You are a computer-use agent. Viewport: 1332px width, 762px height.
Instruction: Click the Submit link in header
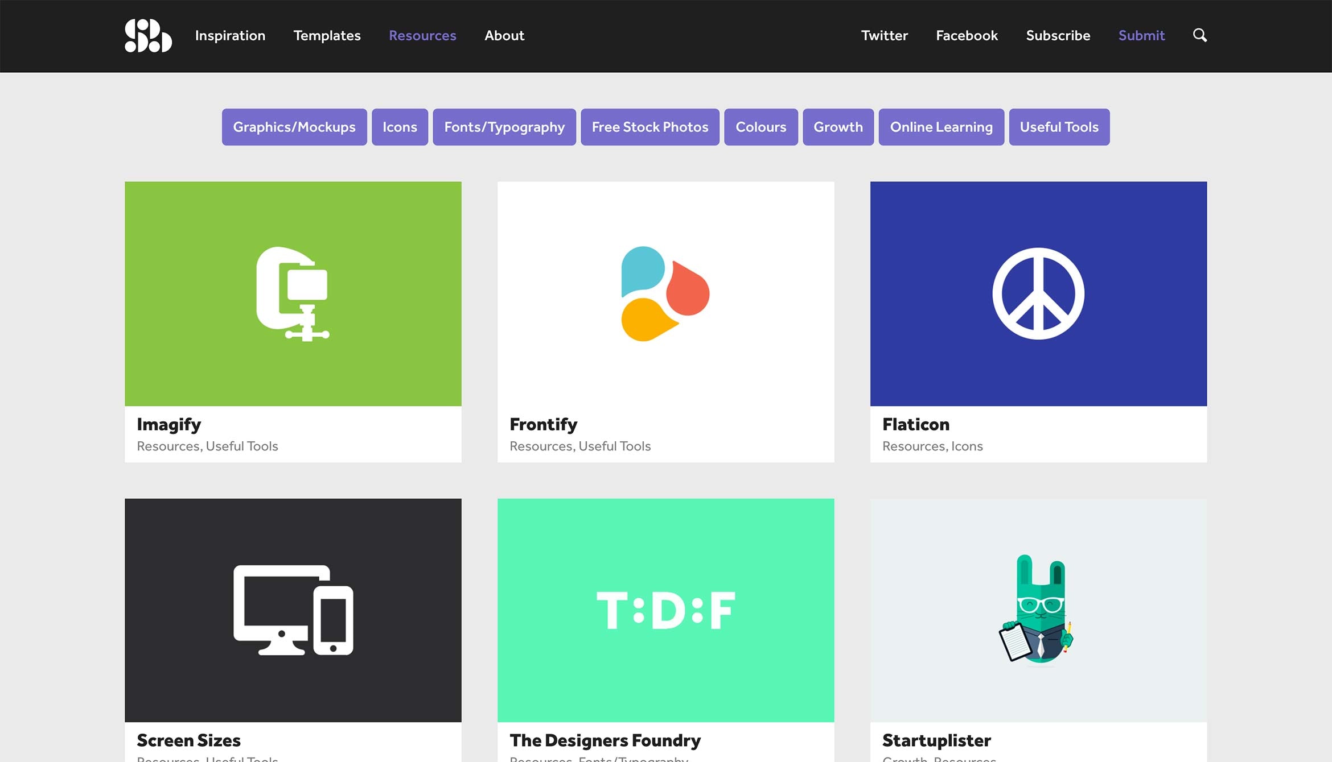coord(1141,35)
